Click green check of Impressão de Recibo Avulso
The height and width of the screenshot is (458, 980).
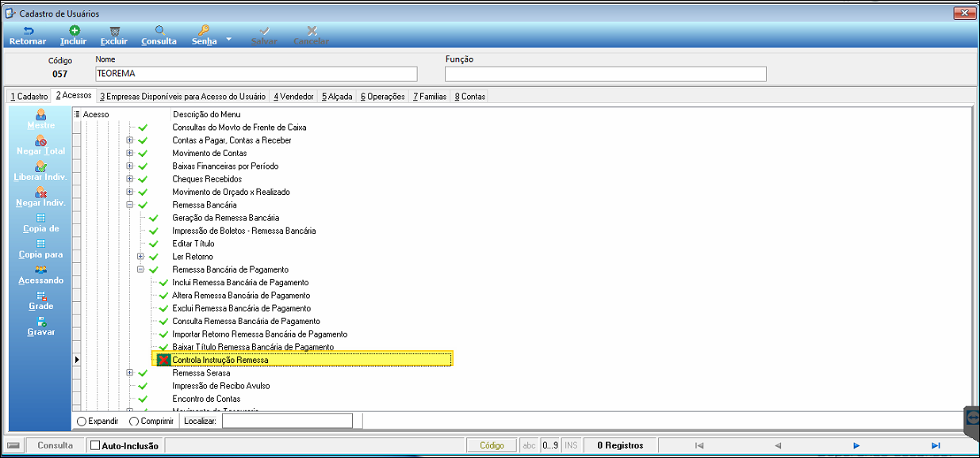(143, 386)
